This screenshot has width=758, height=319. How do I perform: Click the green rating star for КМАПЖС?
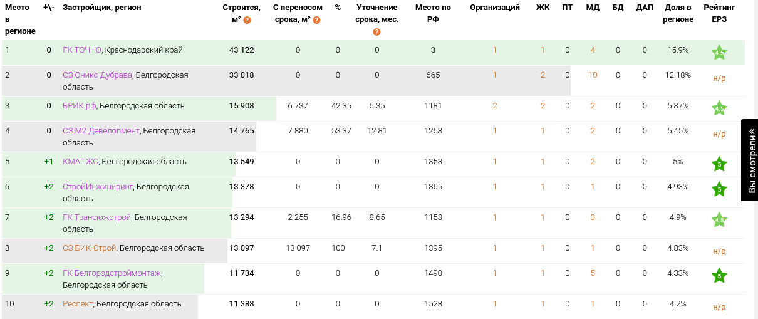(x=719, y=165)
